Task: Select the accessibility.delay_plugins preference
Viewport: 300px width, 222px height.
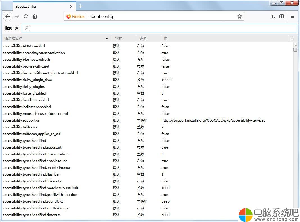Action: [147, 86]
